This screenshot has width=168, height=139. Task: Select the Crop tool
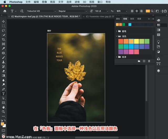(3, 40)
